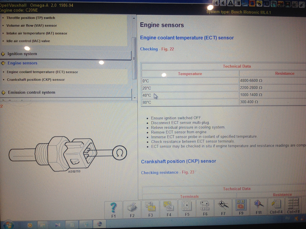The image size is (306, 229).
Task: Click the Engine code: C20NE text
Action: [x=19, y=10]
